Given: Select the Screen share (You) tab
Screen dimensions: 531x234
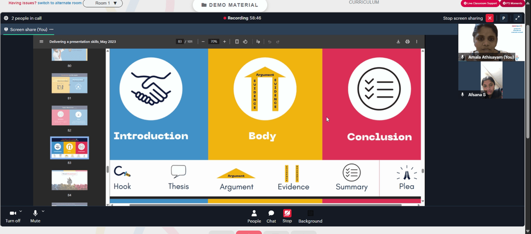Looking at the screenshot, I should [x=29, y=30].
